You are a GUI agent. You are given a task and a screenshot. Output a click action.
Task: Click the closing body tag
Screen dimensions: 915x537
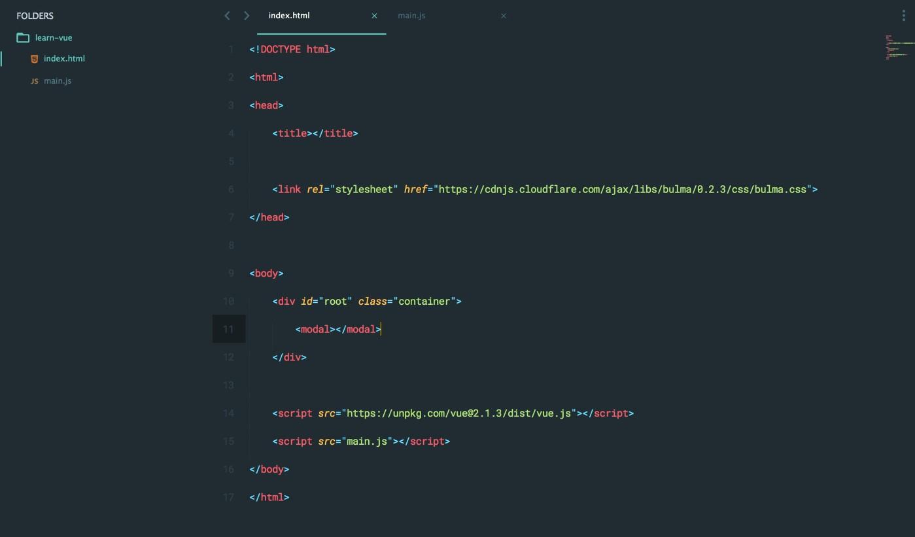(x=269, y=469)
